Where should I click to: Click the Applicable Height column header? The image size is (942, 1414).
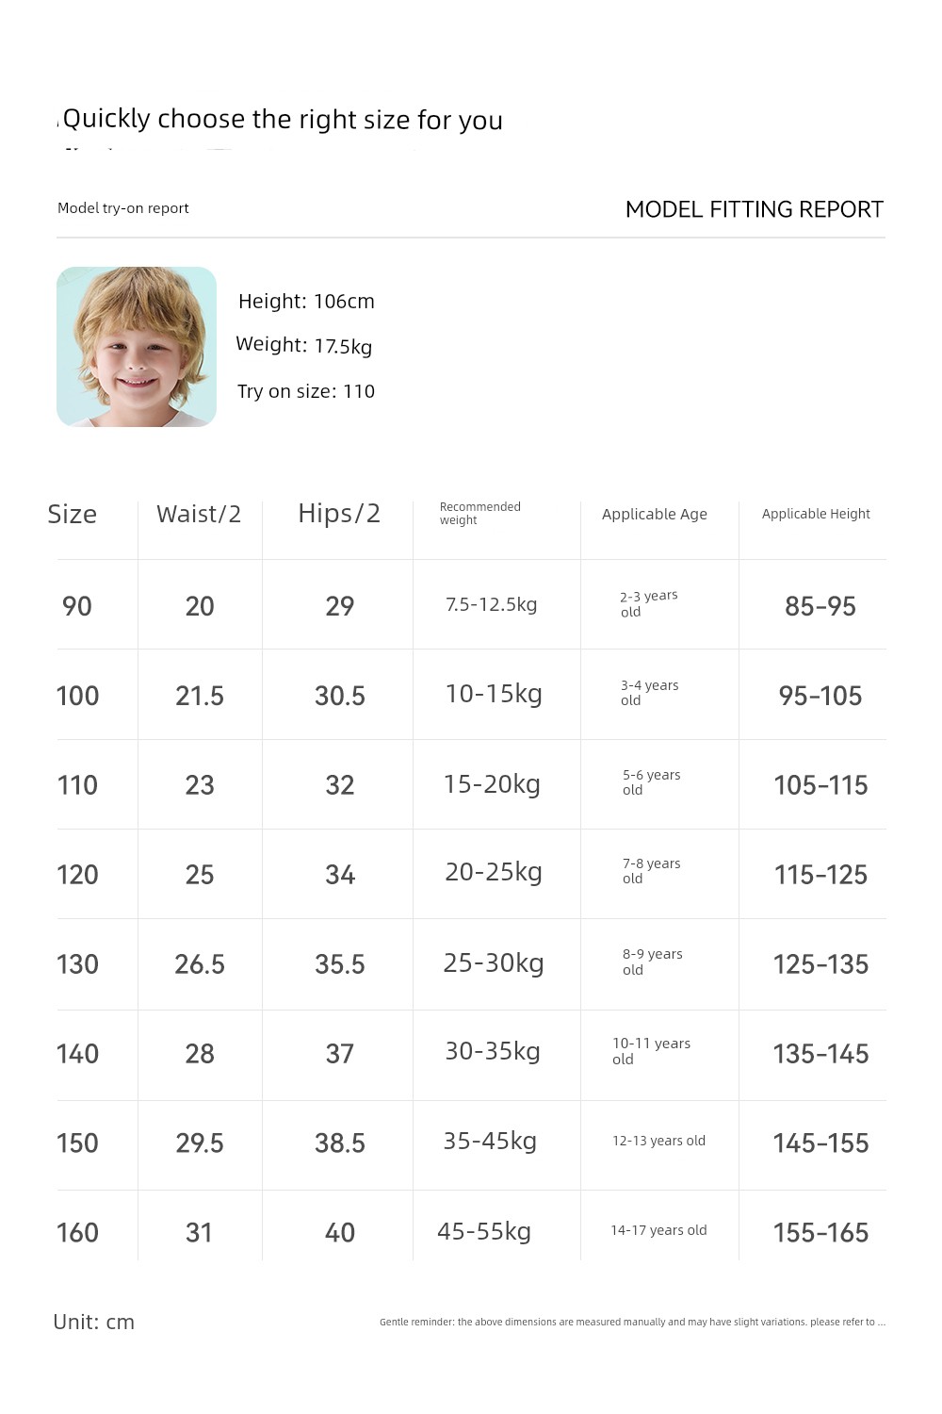click(816, 514)
